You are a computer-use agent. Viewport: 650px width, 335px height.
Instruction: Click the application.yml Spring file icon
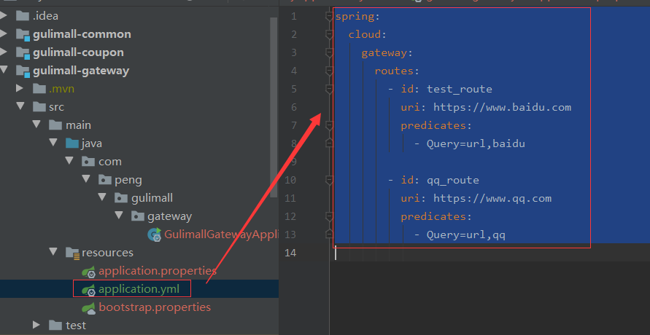pyautogui.click(x=89, y=290)
